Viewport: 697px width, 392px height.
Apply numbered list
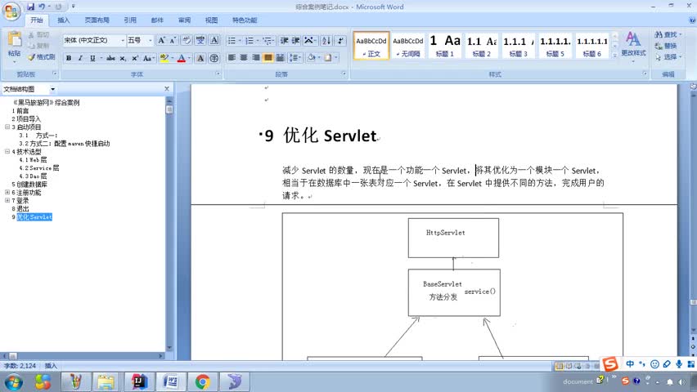pyautogui.click(x=250, y=40)
